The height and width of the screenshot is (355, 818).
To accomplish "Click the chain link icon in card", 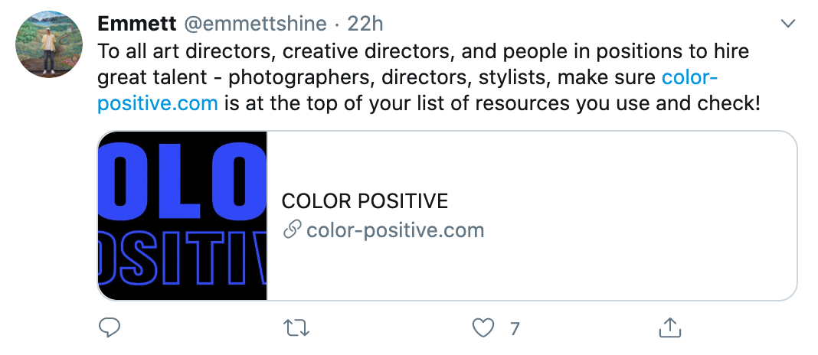I will point(292,230).
